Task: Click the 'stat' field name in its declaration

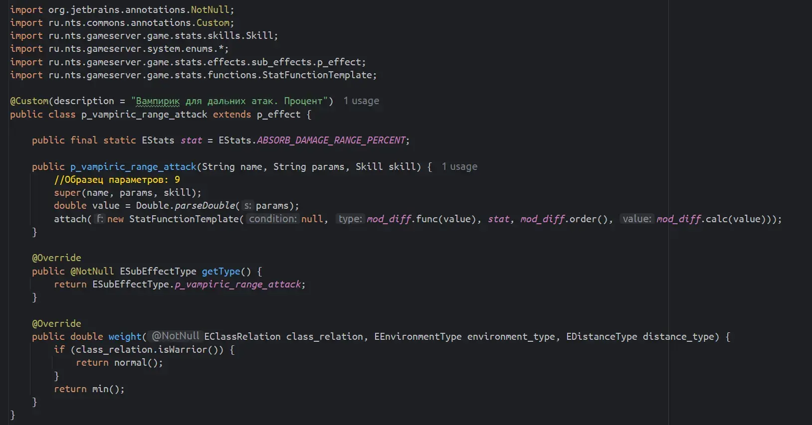Action: 191,141
